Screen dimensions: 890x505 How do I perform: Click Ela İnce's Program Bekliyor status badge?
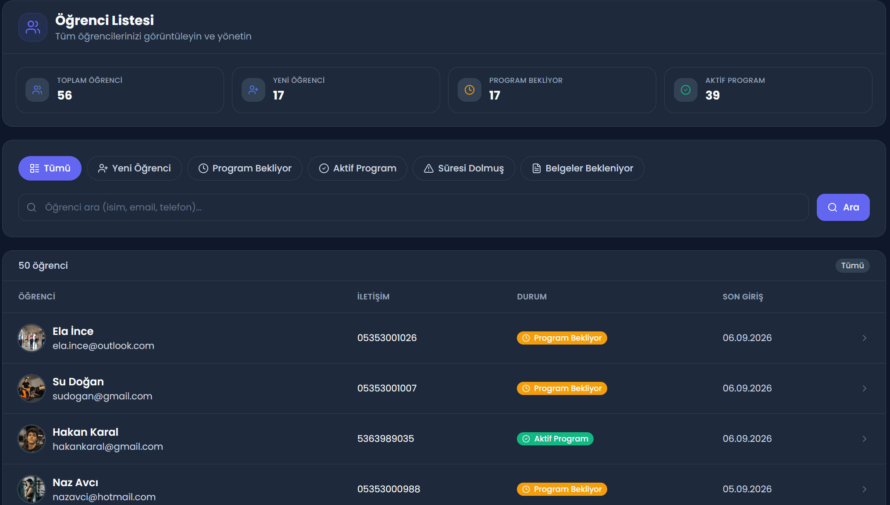tap(562, 338)
